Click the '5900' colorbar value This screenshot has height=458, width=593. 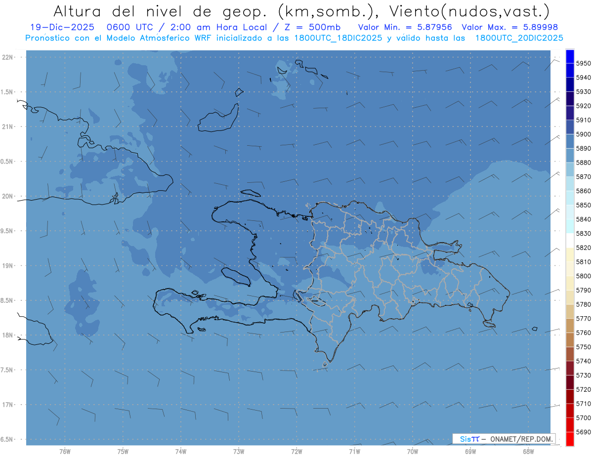(x=583, y=134)
